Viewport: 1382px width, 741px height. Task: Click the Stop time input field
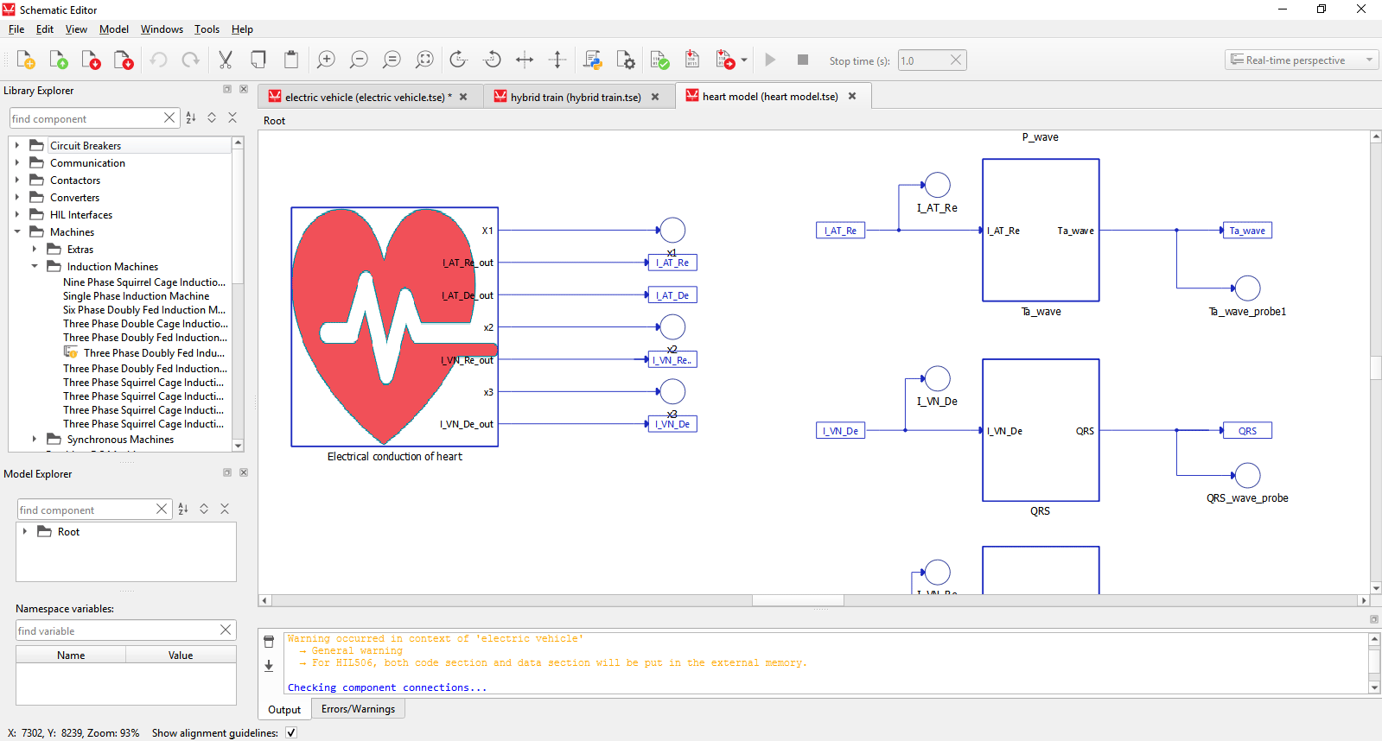(x=922, y=60)
